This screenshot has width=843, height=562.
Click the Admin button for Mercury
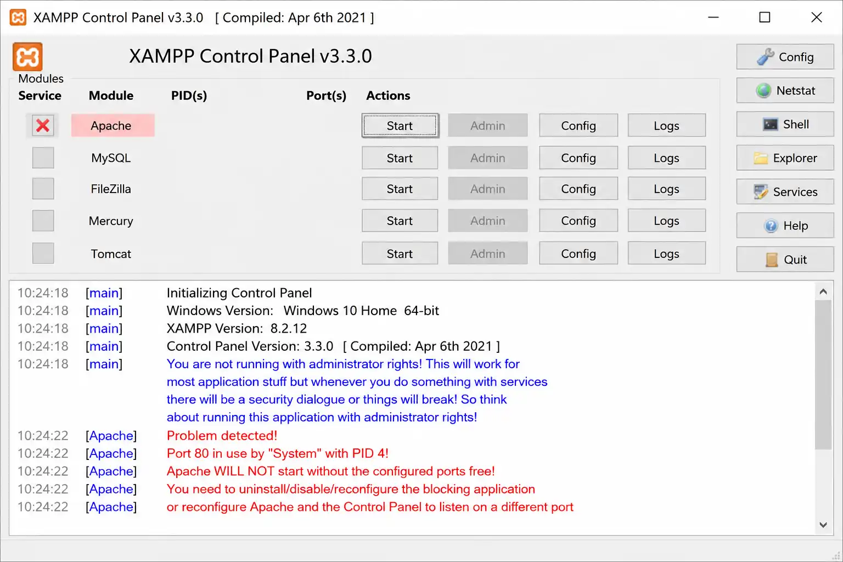(x=487, y=221)
